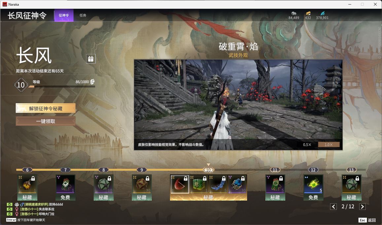Click the 距离本次活动结束还有65天 text
The image size is (382, 225).
pos(40,71)
